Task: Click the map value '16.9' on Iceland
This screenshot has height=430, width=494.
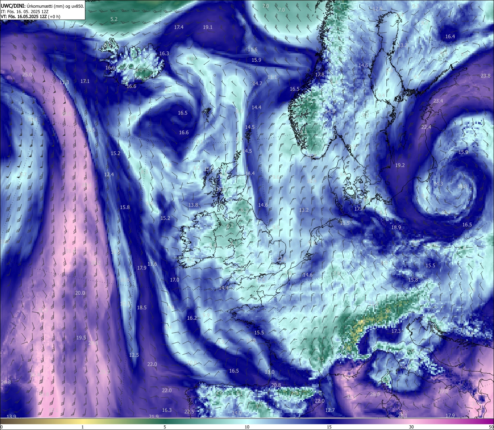Action: 110,68
